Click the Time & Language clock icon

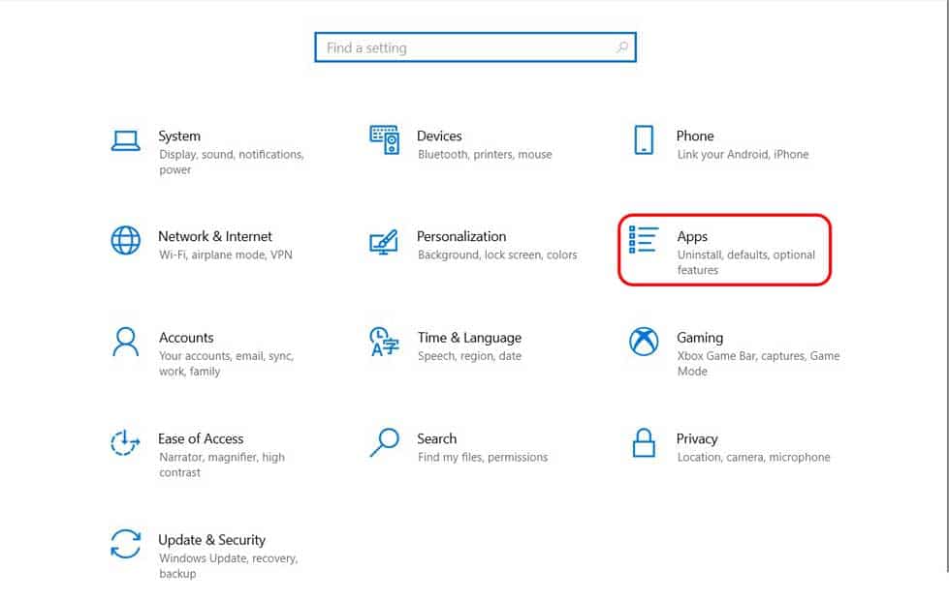point(384,342)
